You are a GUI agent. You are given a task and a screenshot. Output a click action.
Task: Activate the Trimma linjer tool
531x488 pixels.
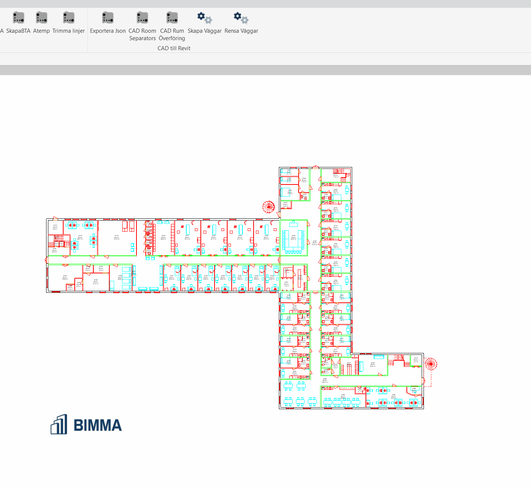pos(69,17)
